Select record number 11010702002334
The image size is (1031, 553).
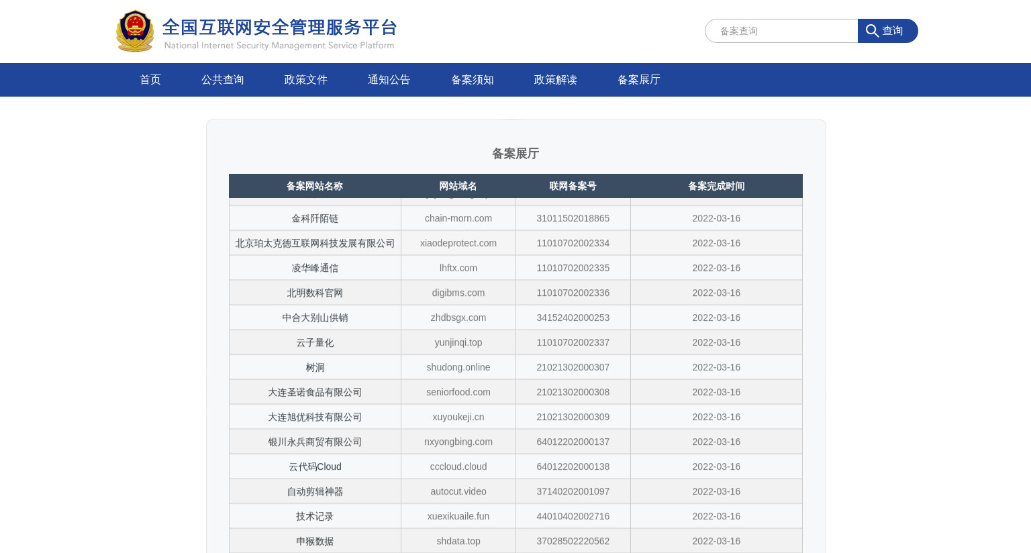(x=573, y=243)
